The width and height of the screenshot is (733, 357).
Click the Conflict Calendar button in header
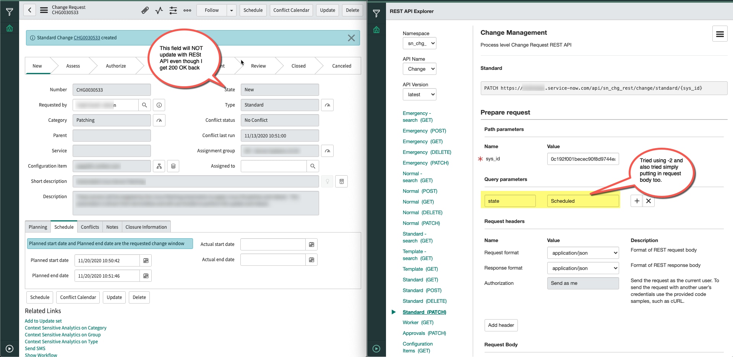point(291,10)
